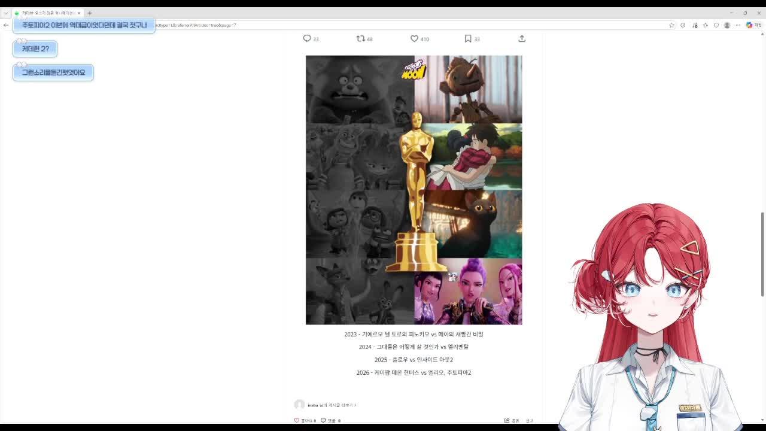Click the 좋아요 heart icon at the bottom bar

[x=297, y=420]
